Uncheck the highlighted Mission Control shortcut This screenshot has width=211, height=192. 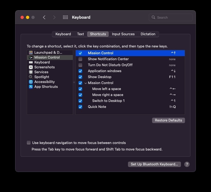(80, 53)
